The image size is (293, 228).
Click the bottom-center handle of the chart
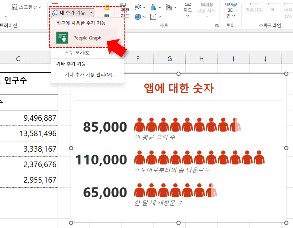tap(179, 223)
